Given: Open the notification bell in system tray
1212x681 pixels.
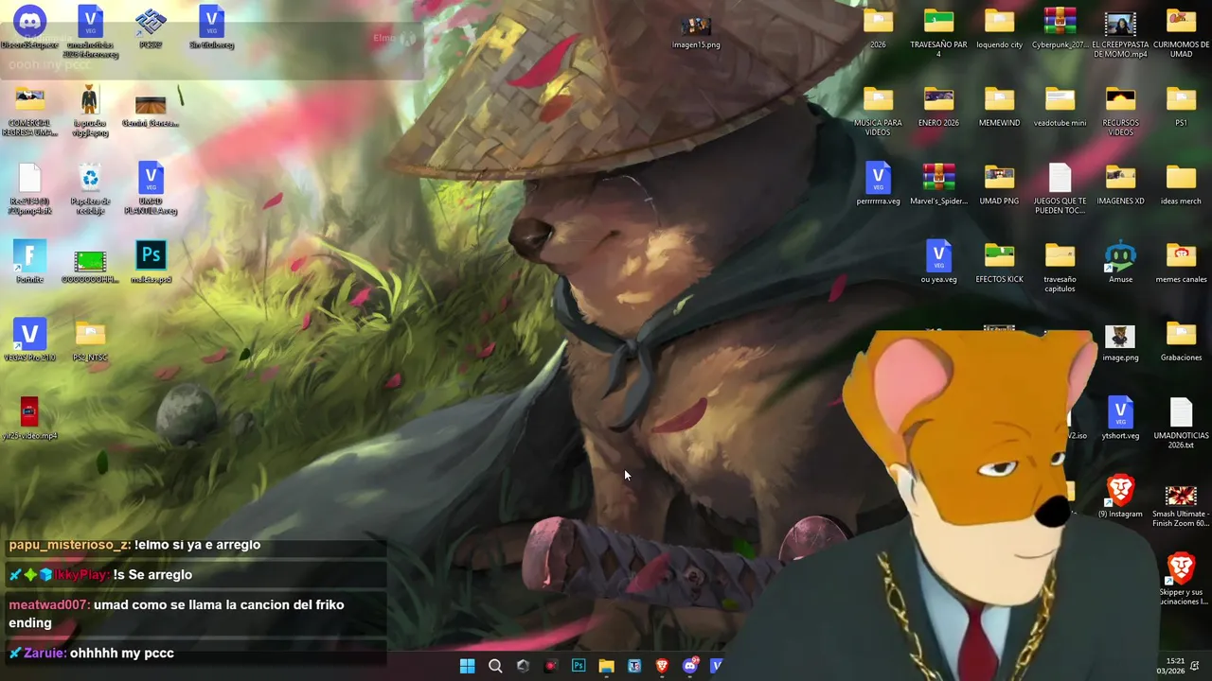Looking at the screenshot, I should tap(1195, 666).
